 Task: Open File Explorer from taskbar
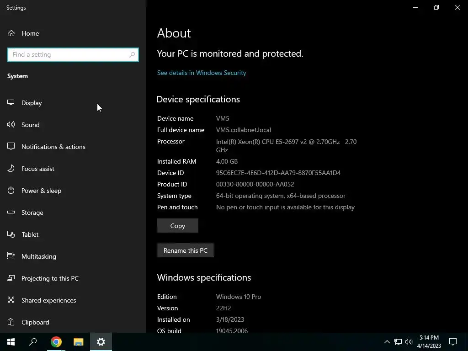79,342
